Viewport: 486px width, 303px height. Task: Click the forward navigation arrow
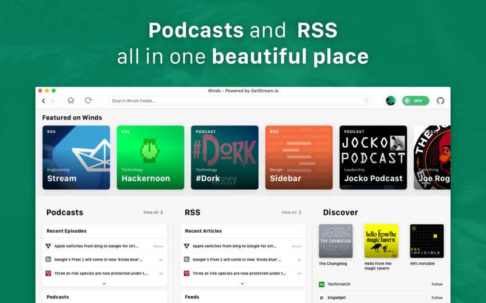[53, 101]
